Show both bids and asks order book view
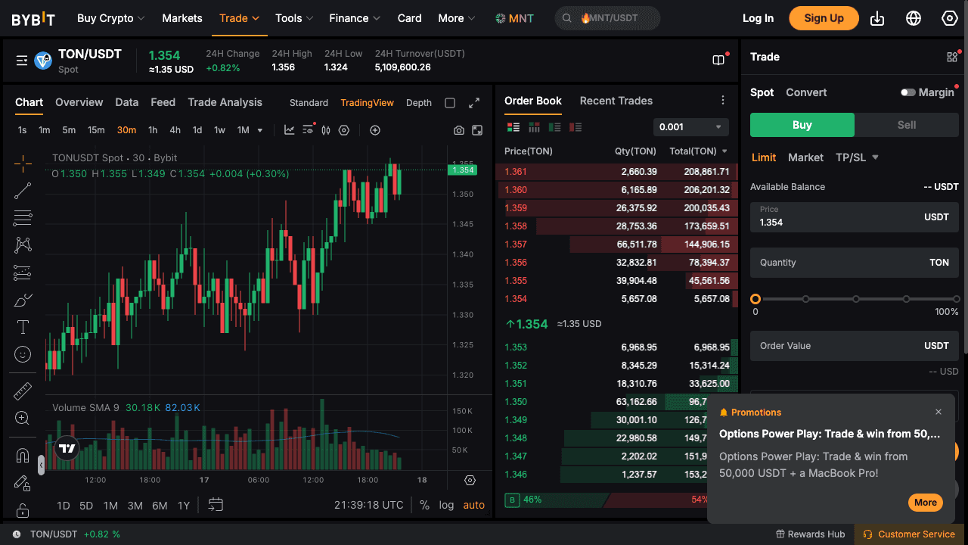This screenshot has height=545, width=968. (x=513, y=127)
